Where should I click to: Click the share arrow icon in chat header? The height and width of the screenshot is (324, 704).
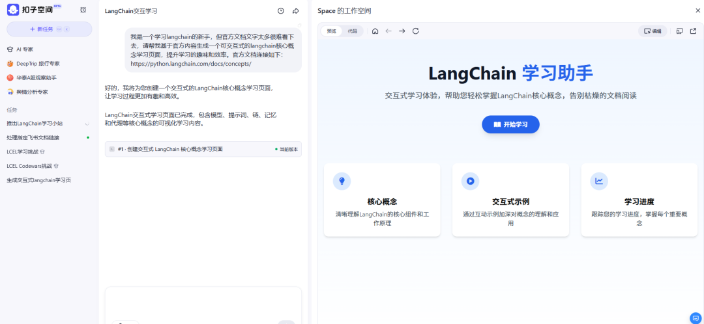point(296,11)
